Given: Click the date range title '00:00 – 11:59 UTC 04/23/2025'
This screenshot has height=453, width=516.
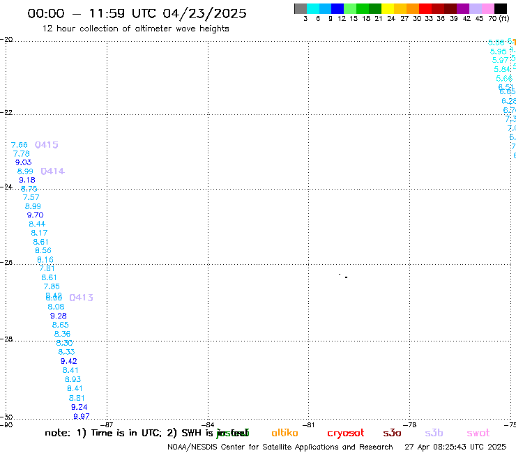Looking at the screenshot, I should coord(137,13).
